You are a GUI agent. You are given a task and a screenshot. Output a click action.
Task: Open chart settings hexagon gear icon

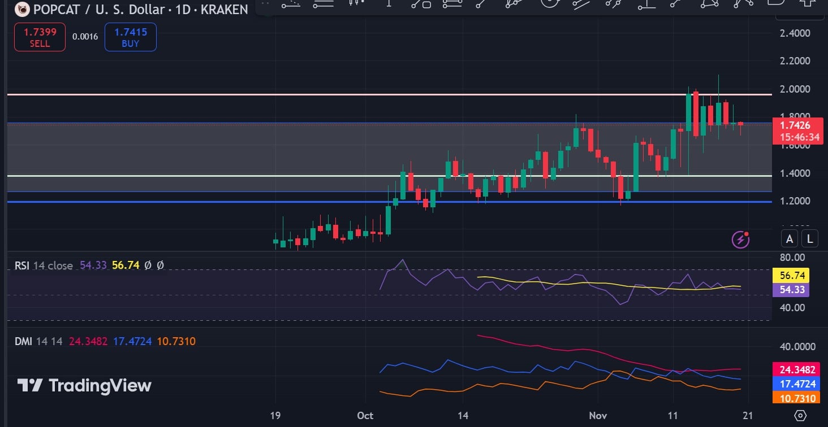pyautogui.click(x=800, y=416)
